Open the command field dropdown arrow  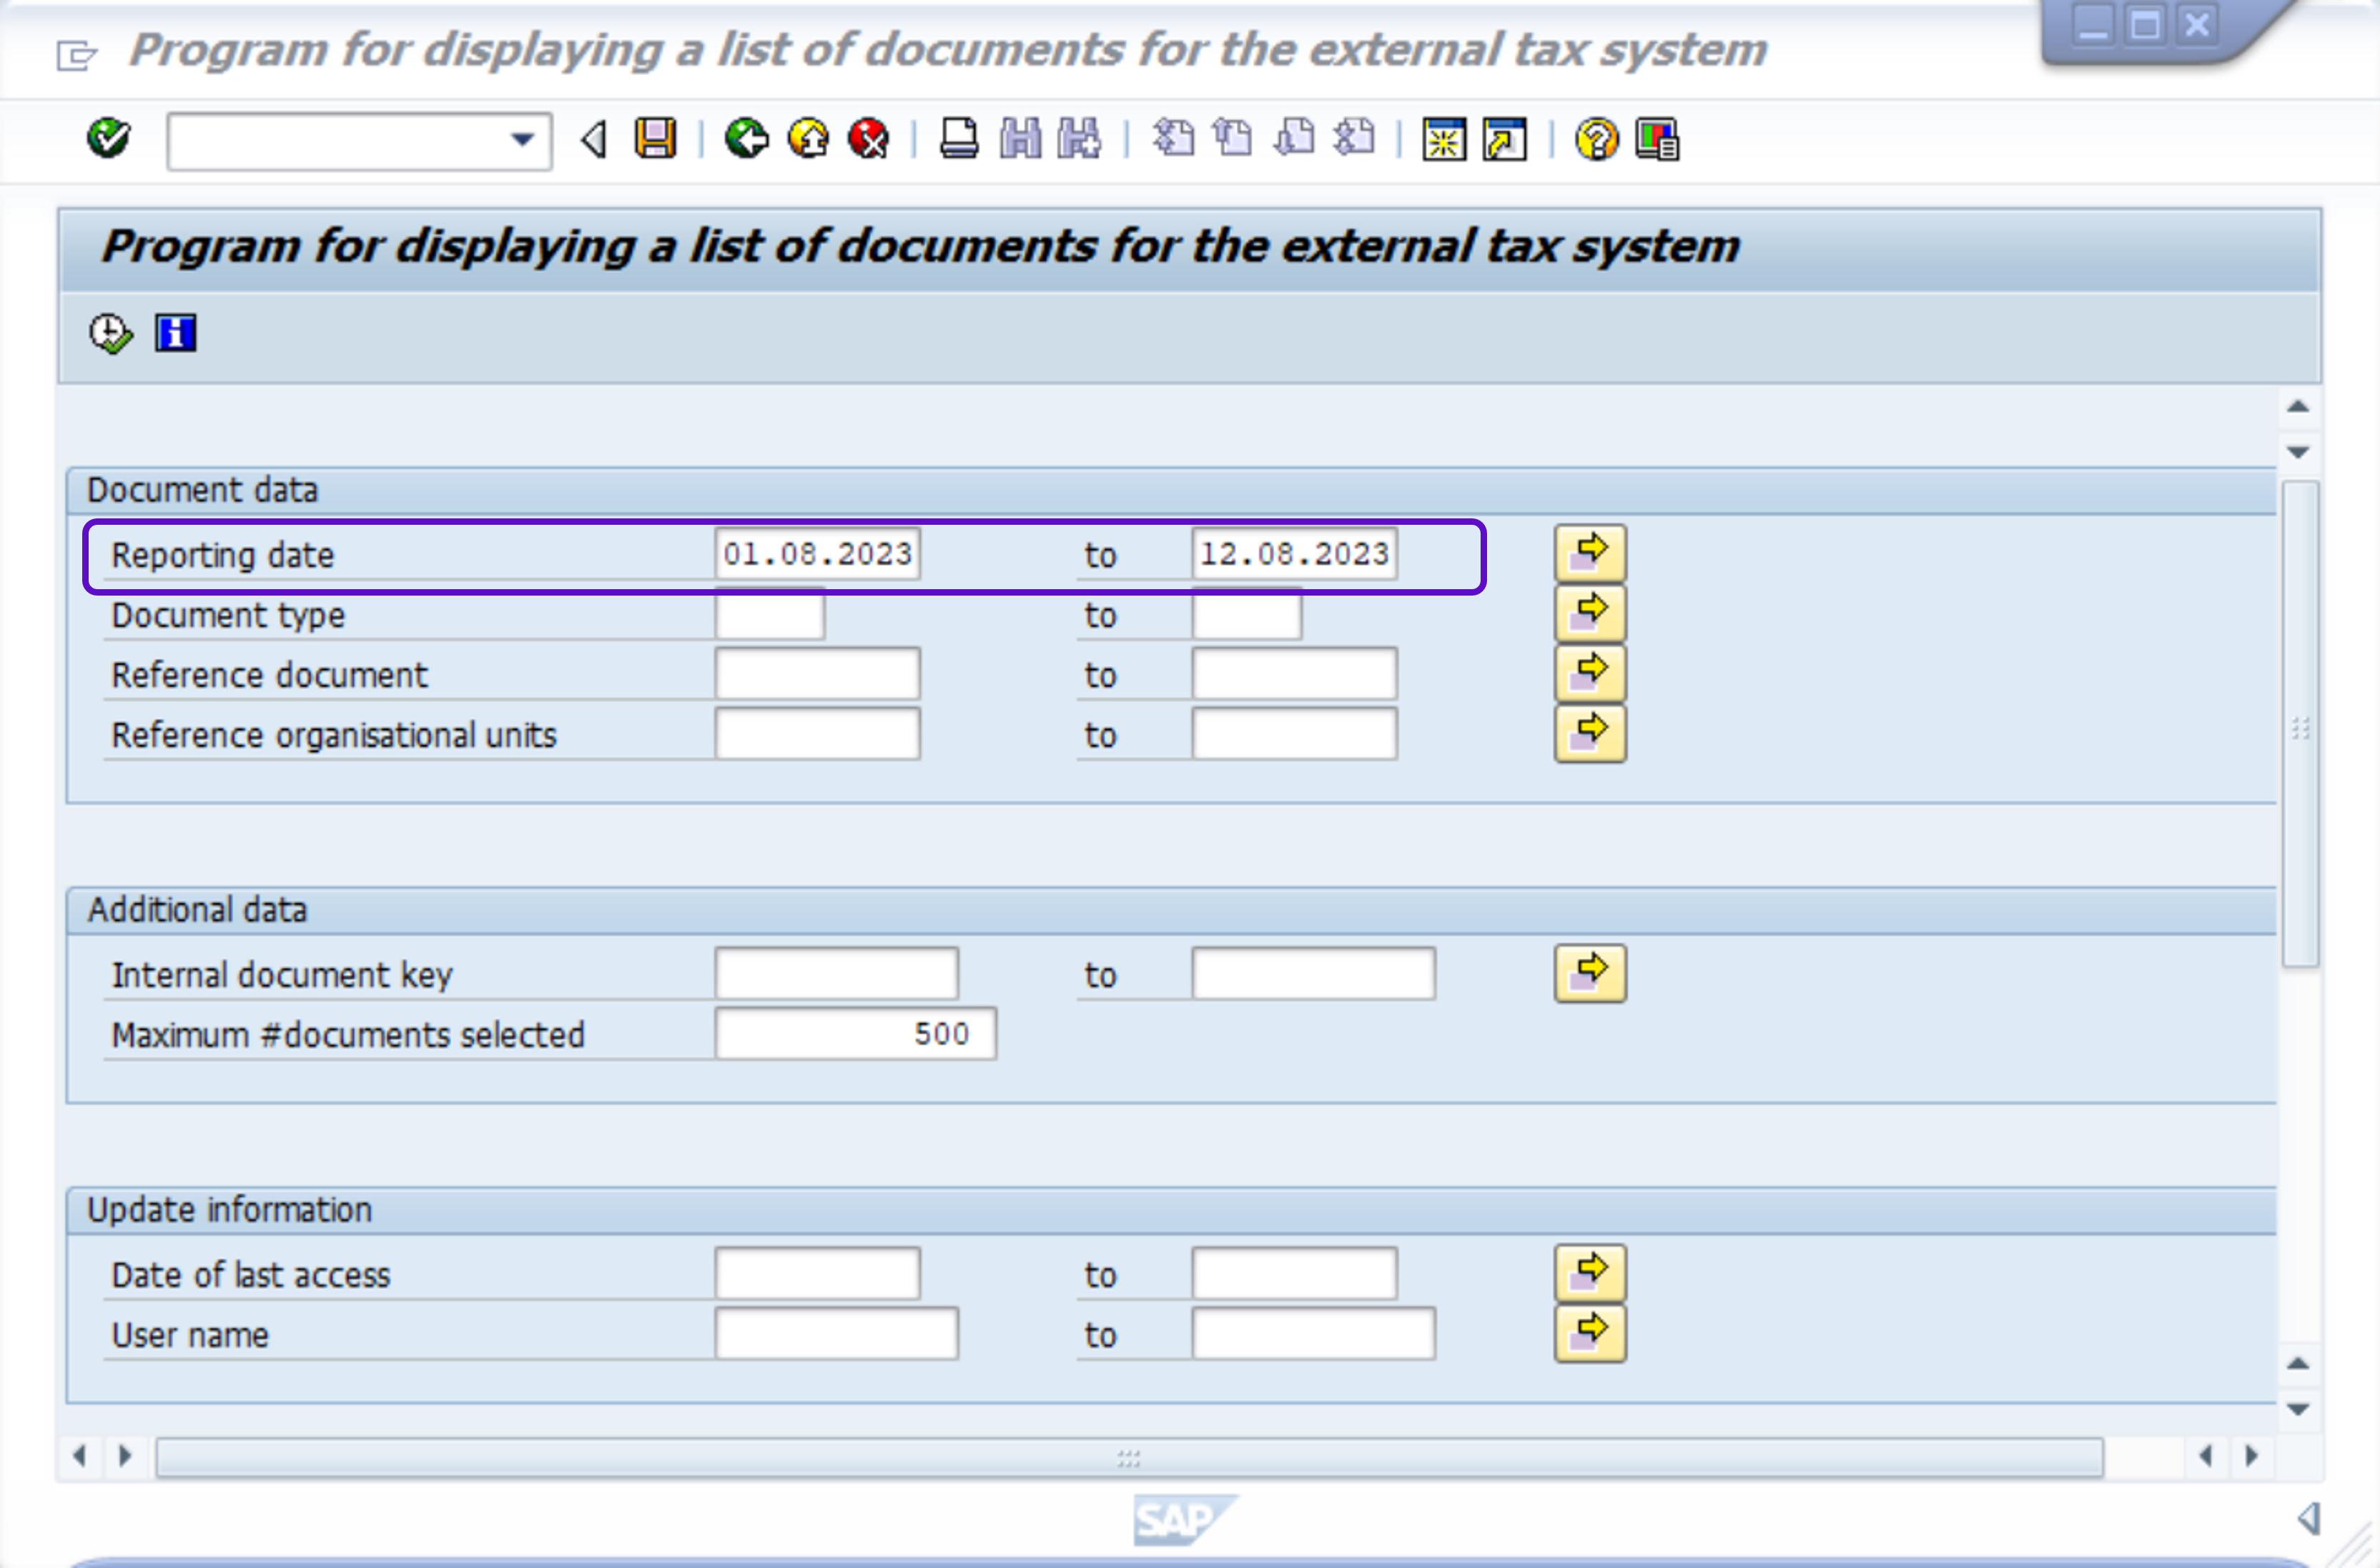[522, 140]
